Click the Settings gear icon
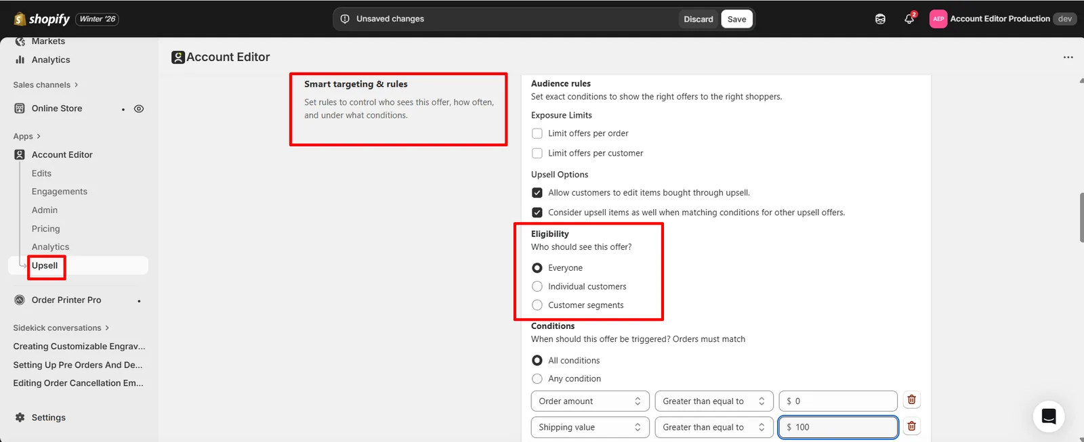The height and width of the screenshot is (442, 1084). [20, 418]
